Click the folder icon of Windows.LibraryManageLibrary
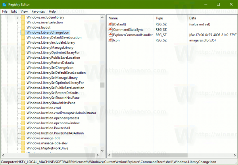Image resolution: width=238 pixels, height=165 pixels. click(x=23, y=48)
